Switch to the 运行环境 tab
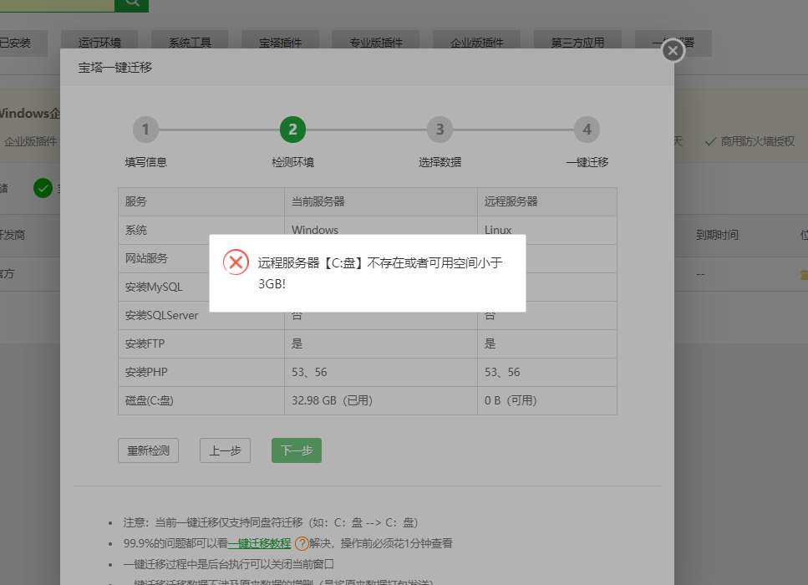The image size is (808, 585). 99,43
